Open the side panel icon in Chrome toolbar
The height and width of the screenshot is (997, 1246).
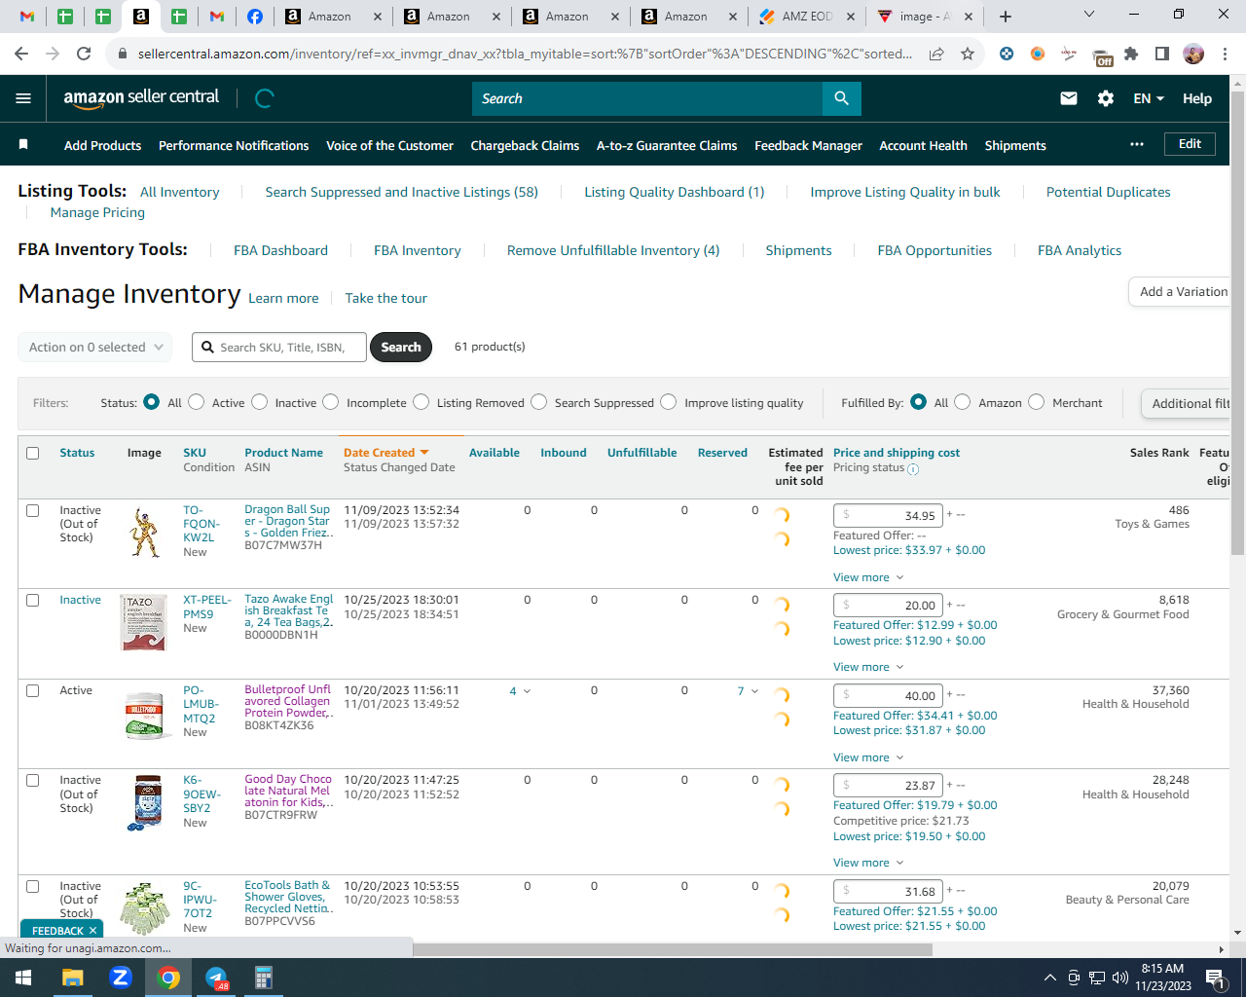click(1162, 54)
